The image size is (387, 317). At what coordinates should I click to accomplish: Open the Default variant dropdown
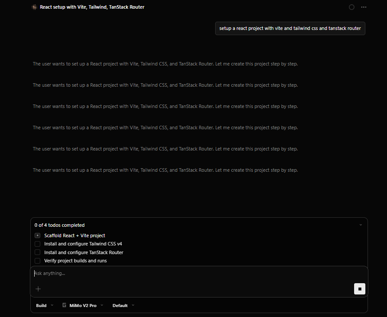pos(123,305)
